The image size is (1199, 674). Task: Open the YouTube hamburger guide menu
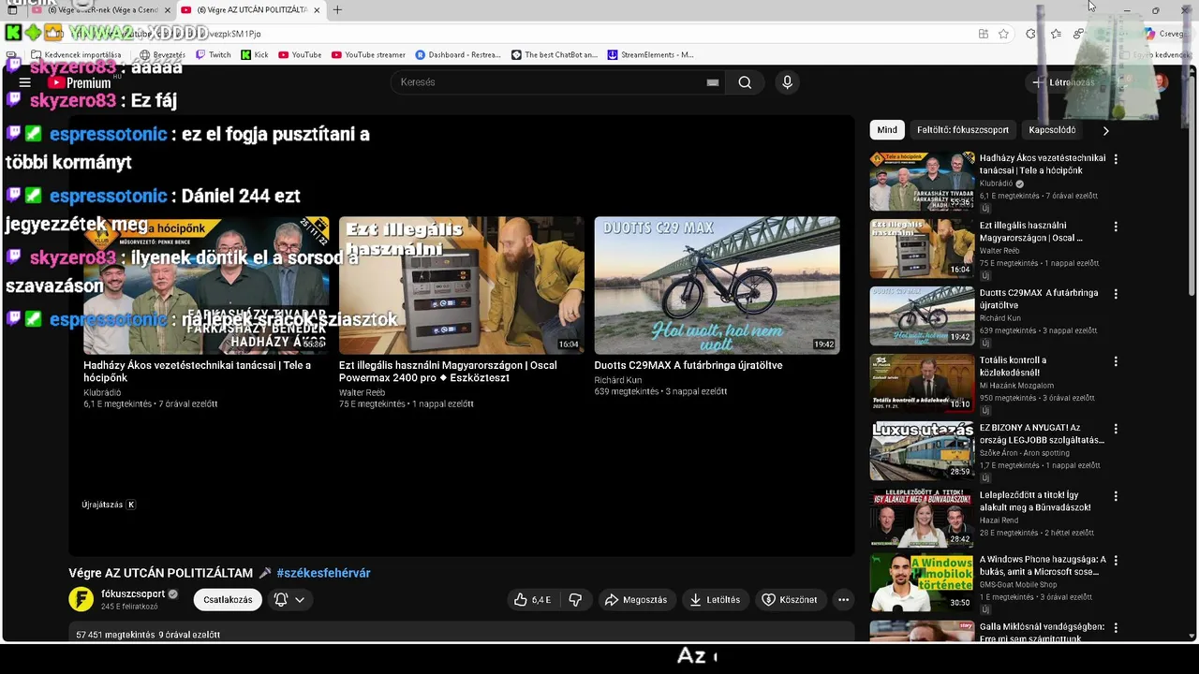point(25,82)
